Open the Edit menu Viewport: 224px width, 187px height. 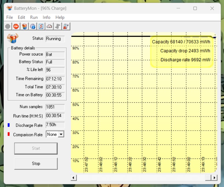pyautogui.click(x=21, y=17)
